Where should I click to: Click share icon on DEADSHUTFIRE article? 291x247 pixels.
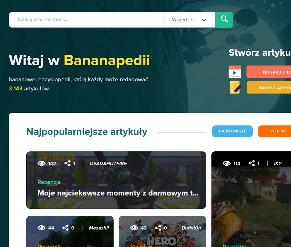click(67, 163)
